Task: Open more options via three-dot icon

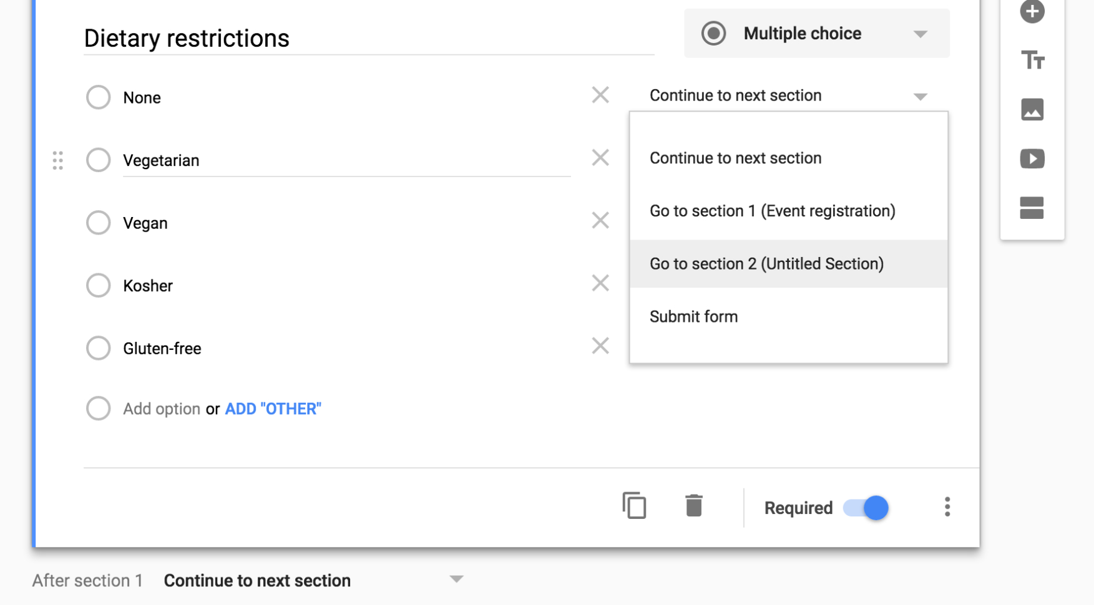Action: pyautogui.click(x=947, y=507)
